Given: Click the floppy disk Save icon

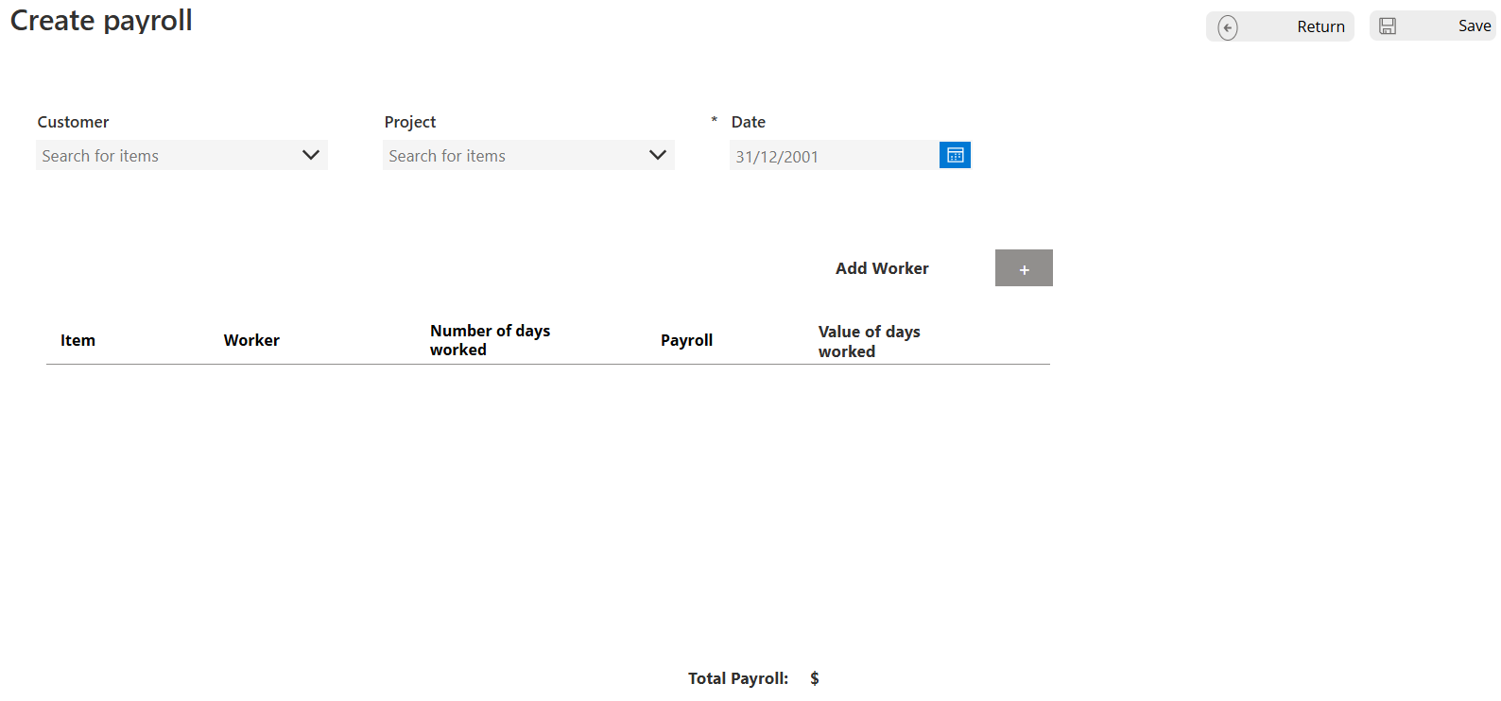Looking at the screenshot, I should click(1387, 26).
